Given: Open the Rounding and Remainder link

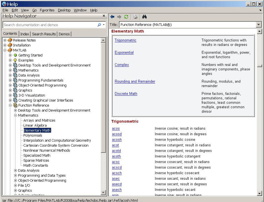Looking at the screenshot, I should coord(135,82).
